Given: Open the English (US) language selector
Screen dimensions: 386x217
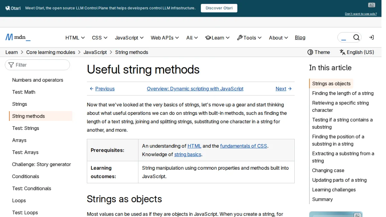Looking at the screenshot, I should pos(357,52).
